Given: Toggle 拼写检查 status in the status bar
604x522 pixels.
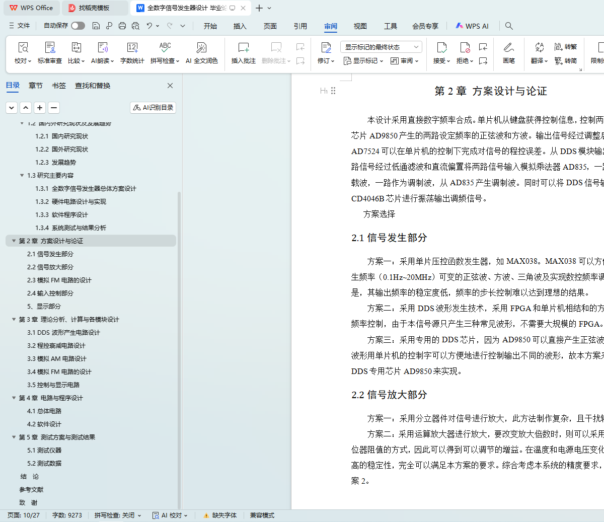Looking at the screenshot, I should (117, 515).
